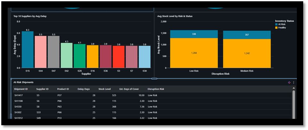Sort by the Est. Days of Cover column header
This screenshot has height=130, width=308.
[x=129, y=89]
